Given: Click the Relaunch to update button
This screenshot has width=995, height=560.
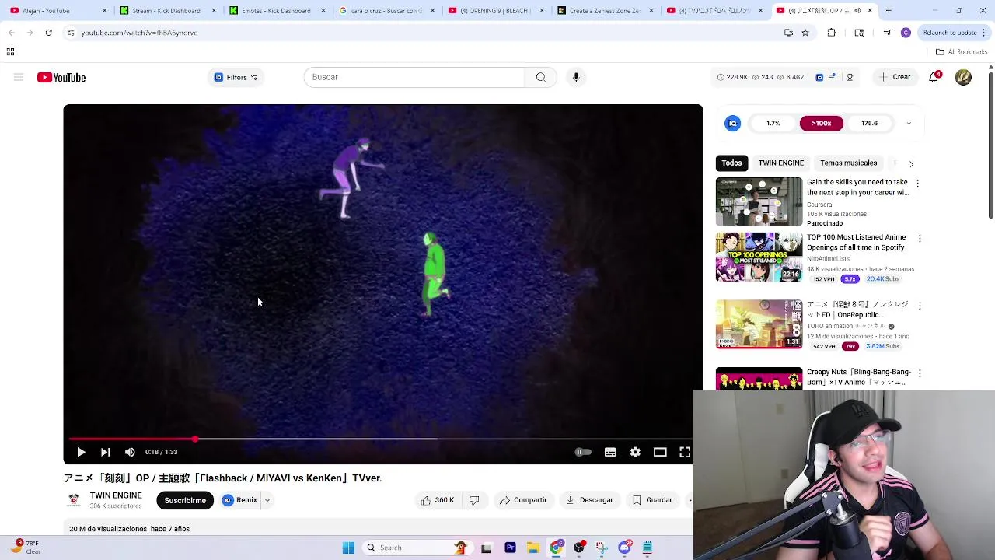Looking at the screenshot, I should tap(949, 33).
